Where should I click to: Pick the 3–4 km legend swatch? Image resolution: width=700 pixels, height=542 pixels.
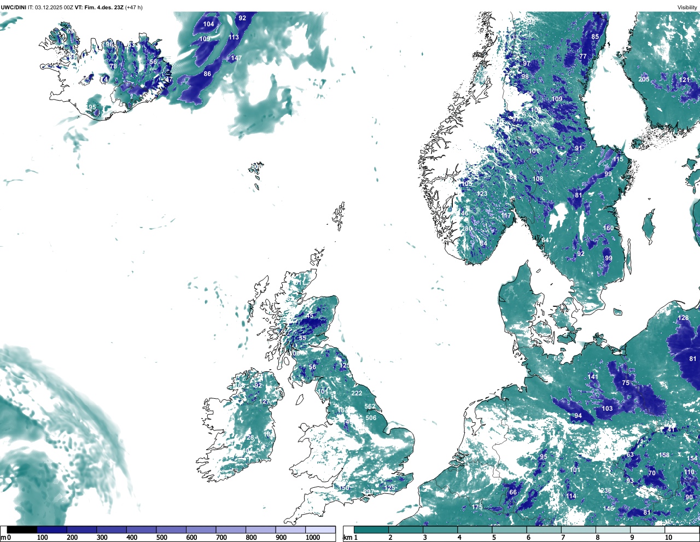pyautogui.click(x=440, y=529)
